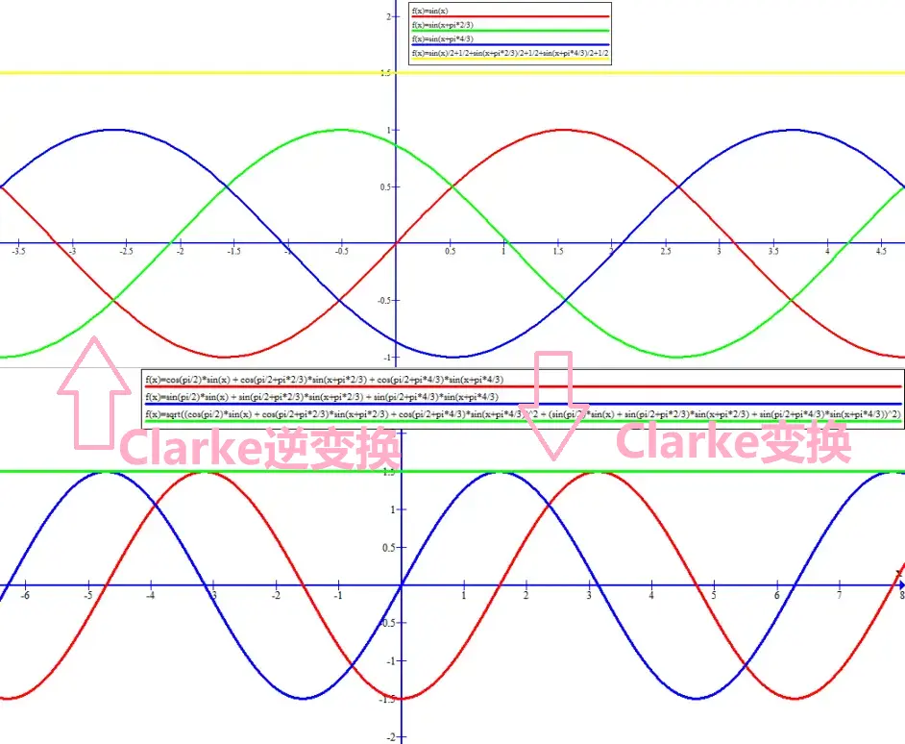Select the f(x)=sin(pi/2)*sin(x)+… legend entry

pos(322,397)
